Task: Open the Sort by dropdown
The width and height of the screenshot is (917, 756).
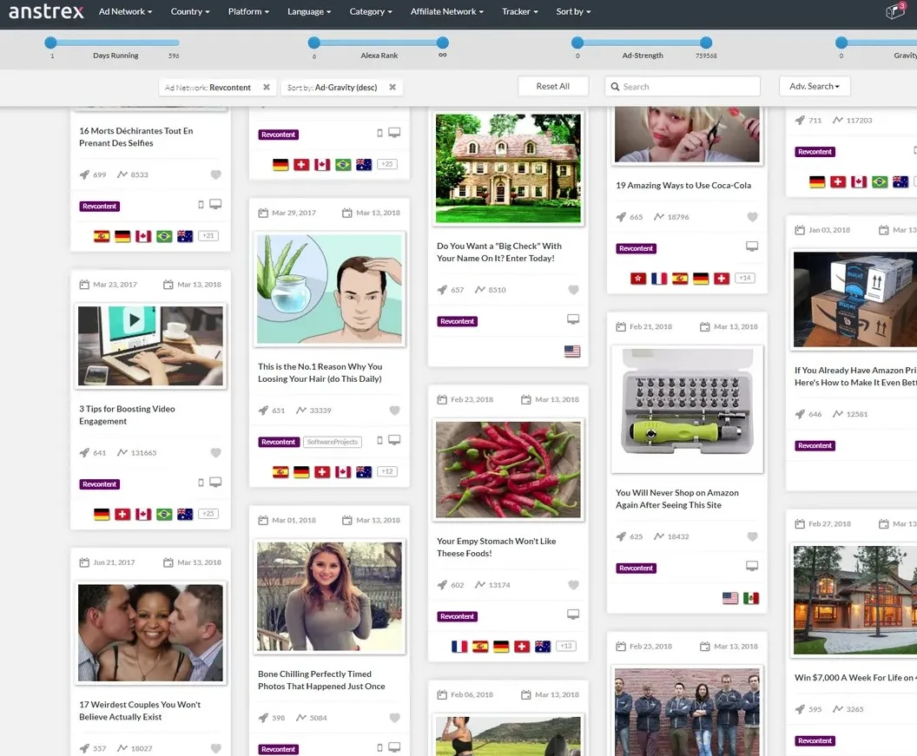Action: pyautogui.click(x=573, y=11)
